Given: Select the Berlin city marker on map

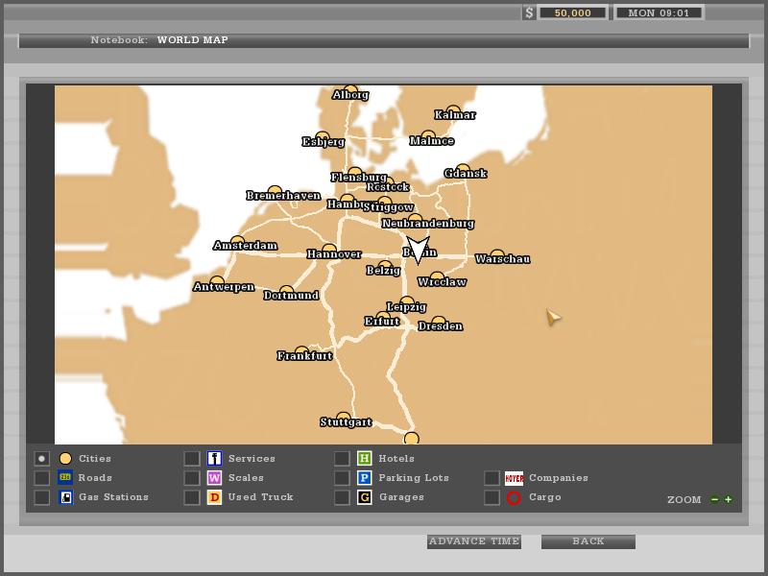Looking at the screenshot, I should (418, 249).
